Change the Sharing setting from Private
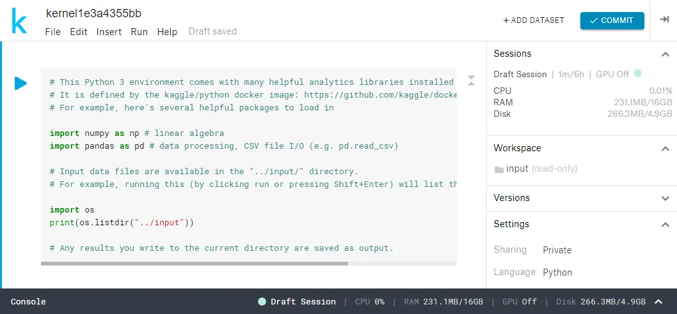 coord(557,250)
